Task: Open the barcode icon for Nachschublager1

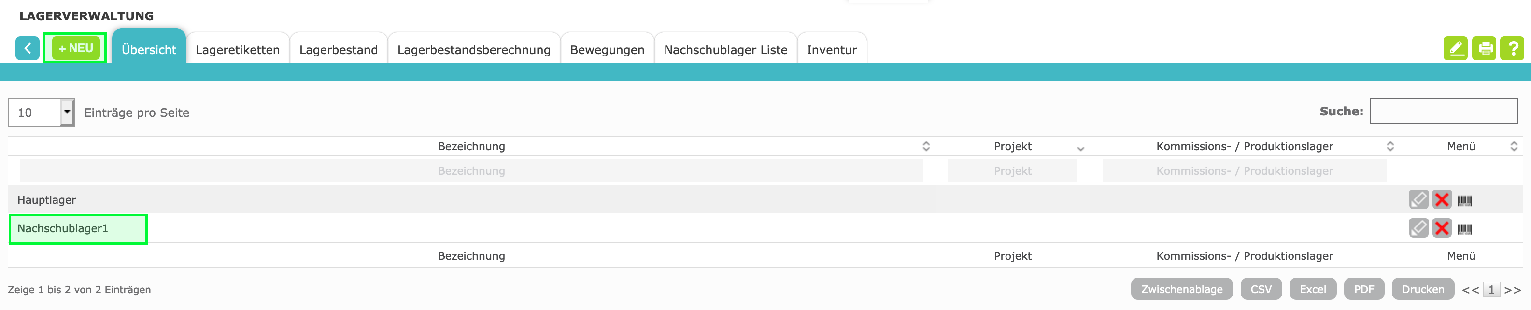Action: (1464, 229)
